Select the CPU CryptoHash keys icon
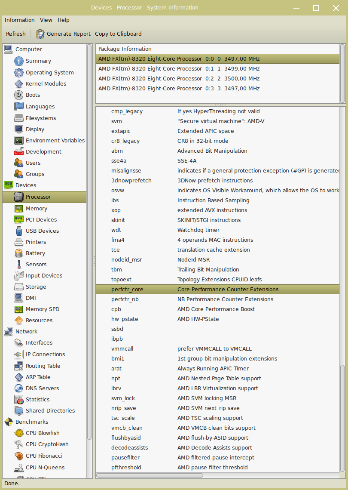This screenshot has height=490, width=348. coord(19,444)
